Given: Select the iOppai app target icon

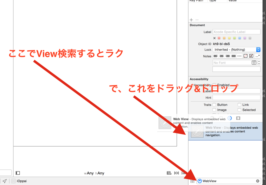Looking at the screenshot, I should (x=14, y=181).
